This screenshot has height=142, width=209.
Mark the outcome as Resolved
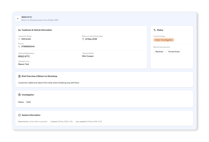click(x=159, y=52)
